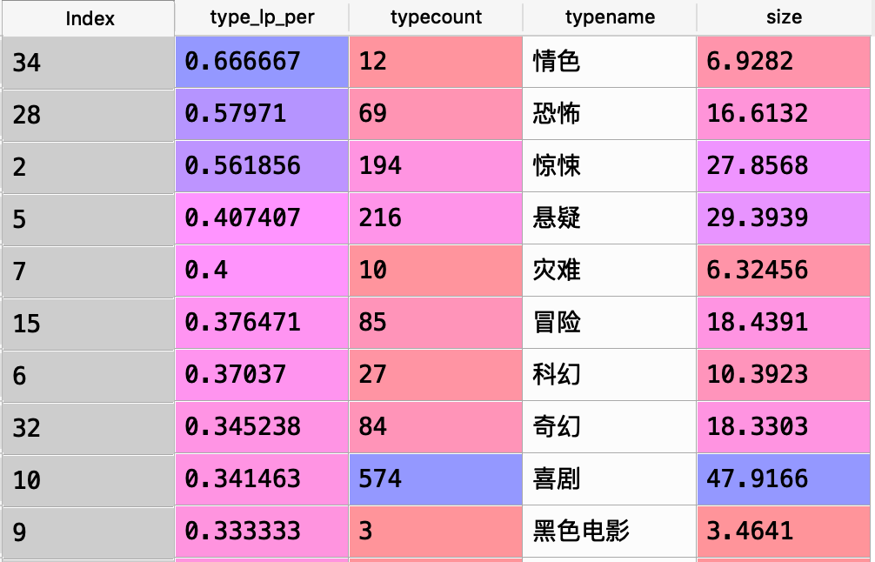Select index row 2
The width and height of the screenshot is (875, 562).
[x=88, y=166]
